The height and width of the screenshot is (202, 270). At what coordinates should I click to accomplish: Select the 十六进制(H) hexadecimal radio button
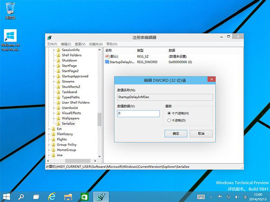pos(169,113)
